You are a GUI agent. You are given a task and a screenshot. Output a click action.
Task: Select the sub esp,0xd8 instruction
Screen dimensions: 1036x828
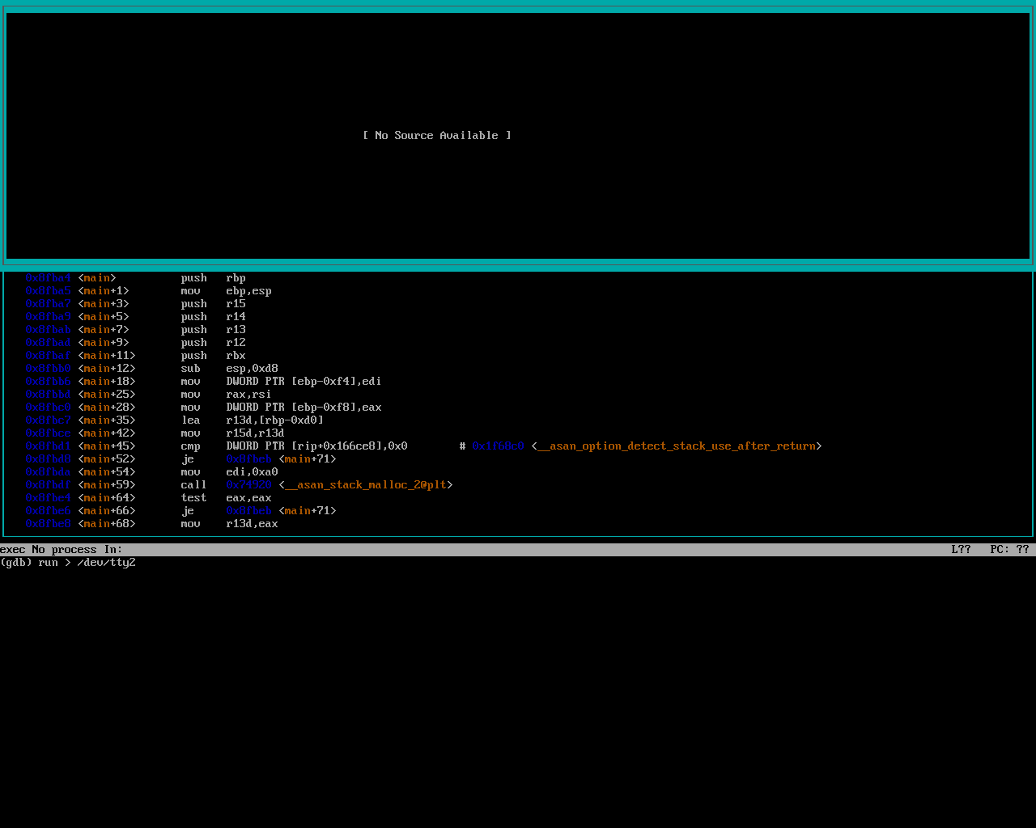229,369
